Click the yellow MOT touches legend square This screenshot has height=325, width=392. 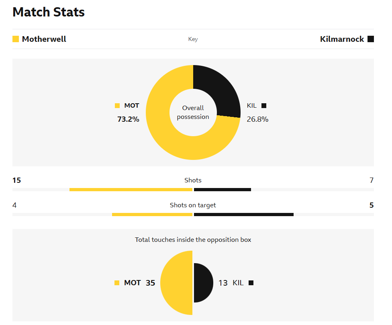[x=117, y=283]
